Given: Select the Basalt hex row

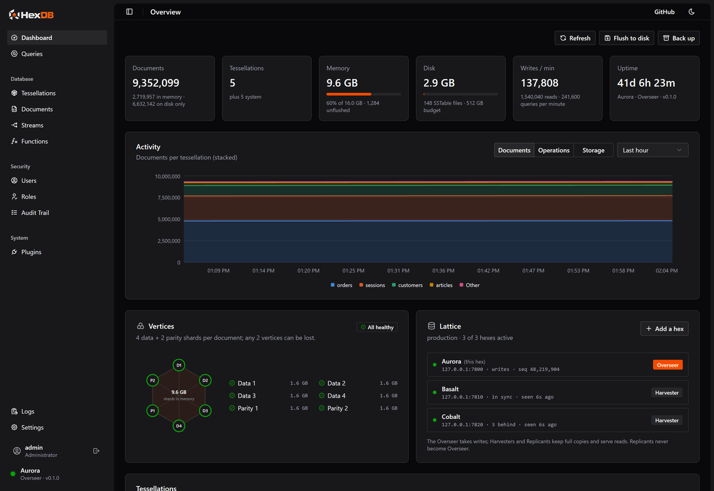Looking at the screenshot, I should [x=558, y=392].
